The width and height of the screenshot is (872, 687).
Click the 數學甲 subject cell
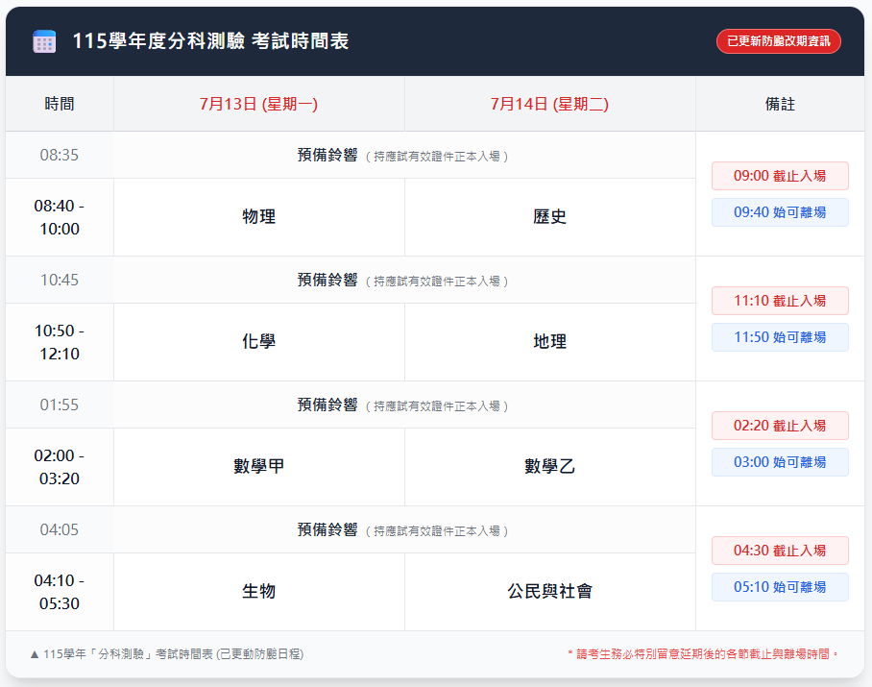[x=259, y=467]
